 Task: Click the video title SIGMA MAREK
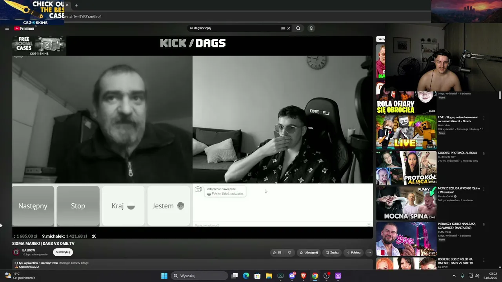[43, 244]
